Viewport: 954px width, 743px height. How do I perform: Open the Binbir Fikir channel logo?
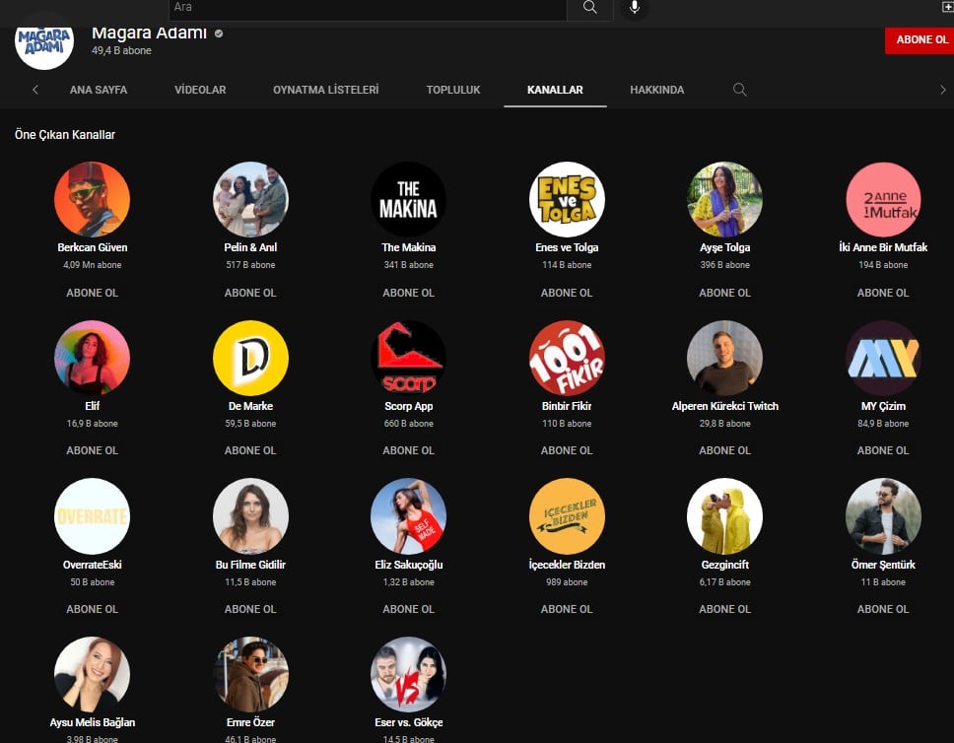coord(567,358)
